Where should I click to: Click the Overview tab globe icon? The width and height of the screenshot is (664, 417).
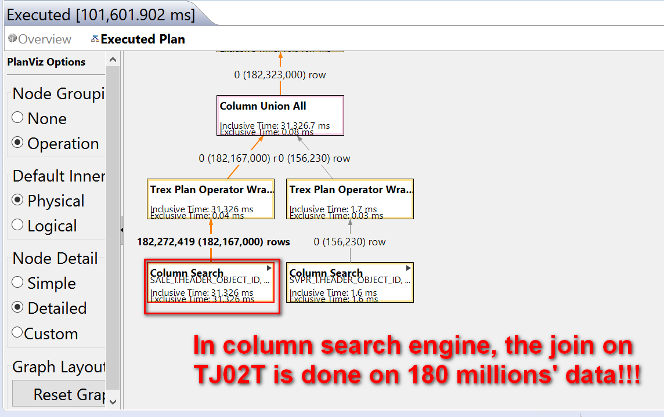click(x=13, y=38)
